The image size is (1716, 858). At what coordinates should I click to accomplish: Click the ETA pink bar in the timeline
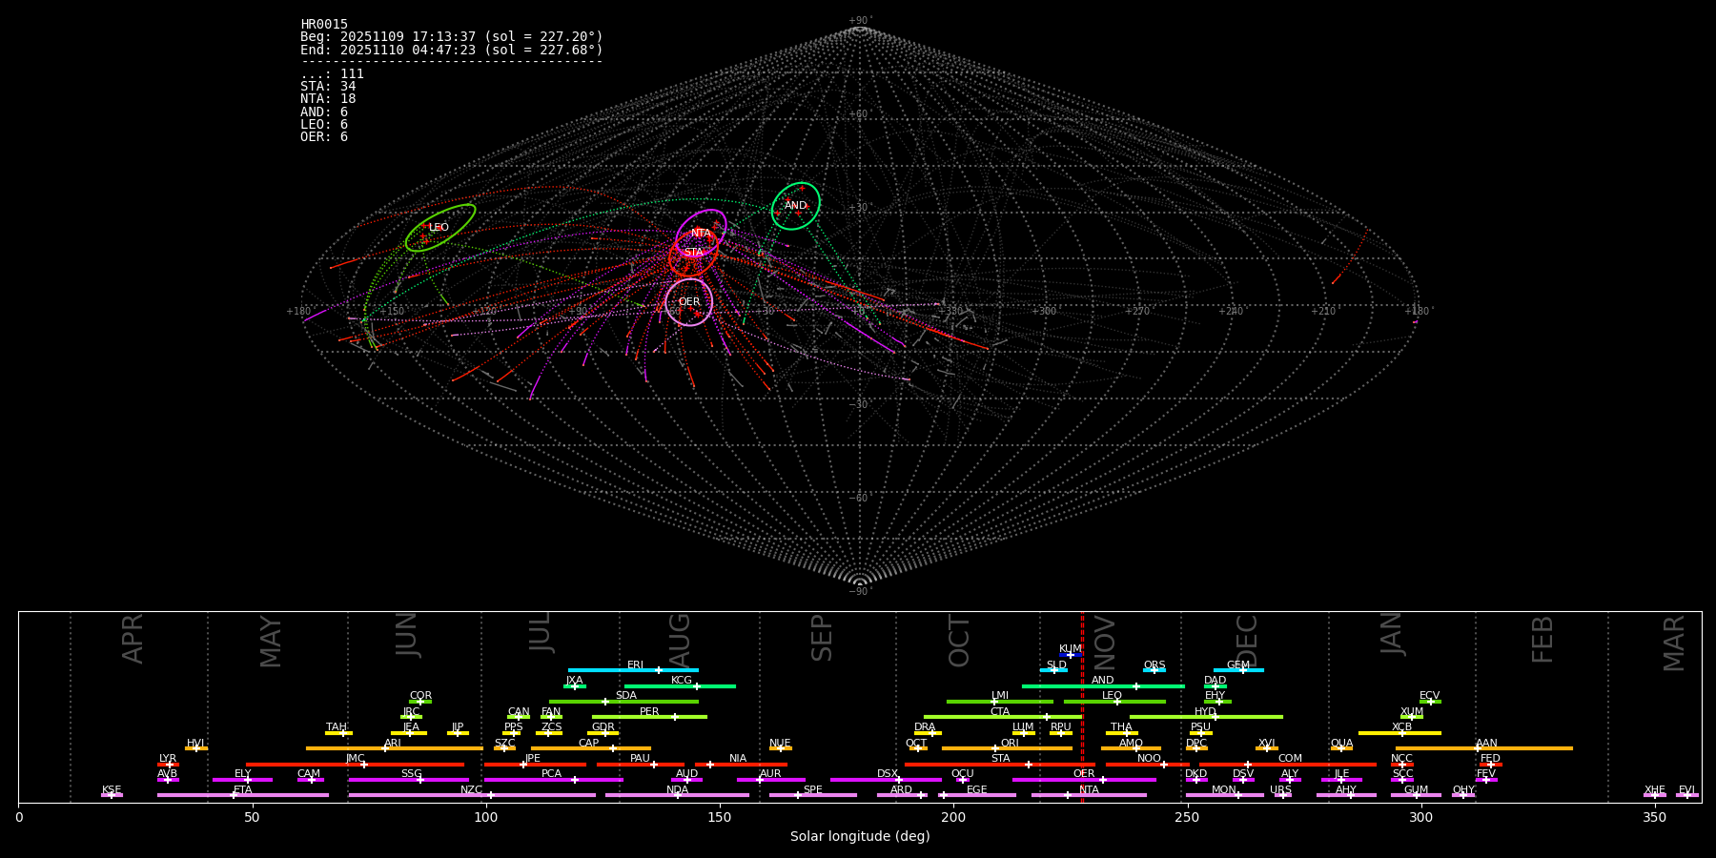coord(243,795)
